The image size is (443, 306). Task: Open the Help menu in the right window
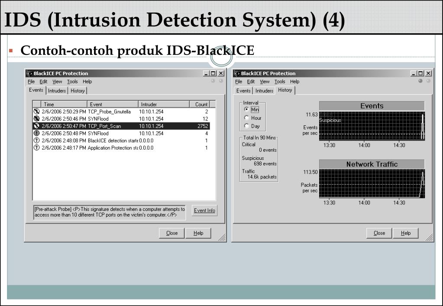[294, 82]
